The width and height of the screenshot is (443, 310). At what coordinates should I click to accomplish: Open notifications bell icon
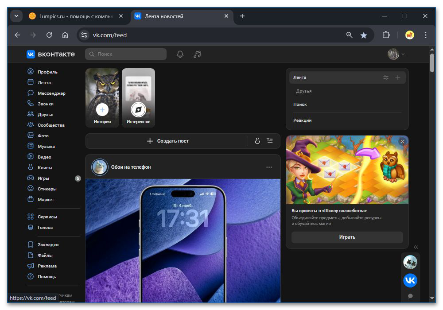coord(180,54)
